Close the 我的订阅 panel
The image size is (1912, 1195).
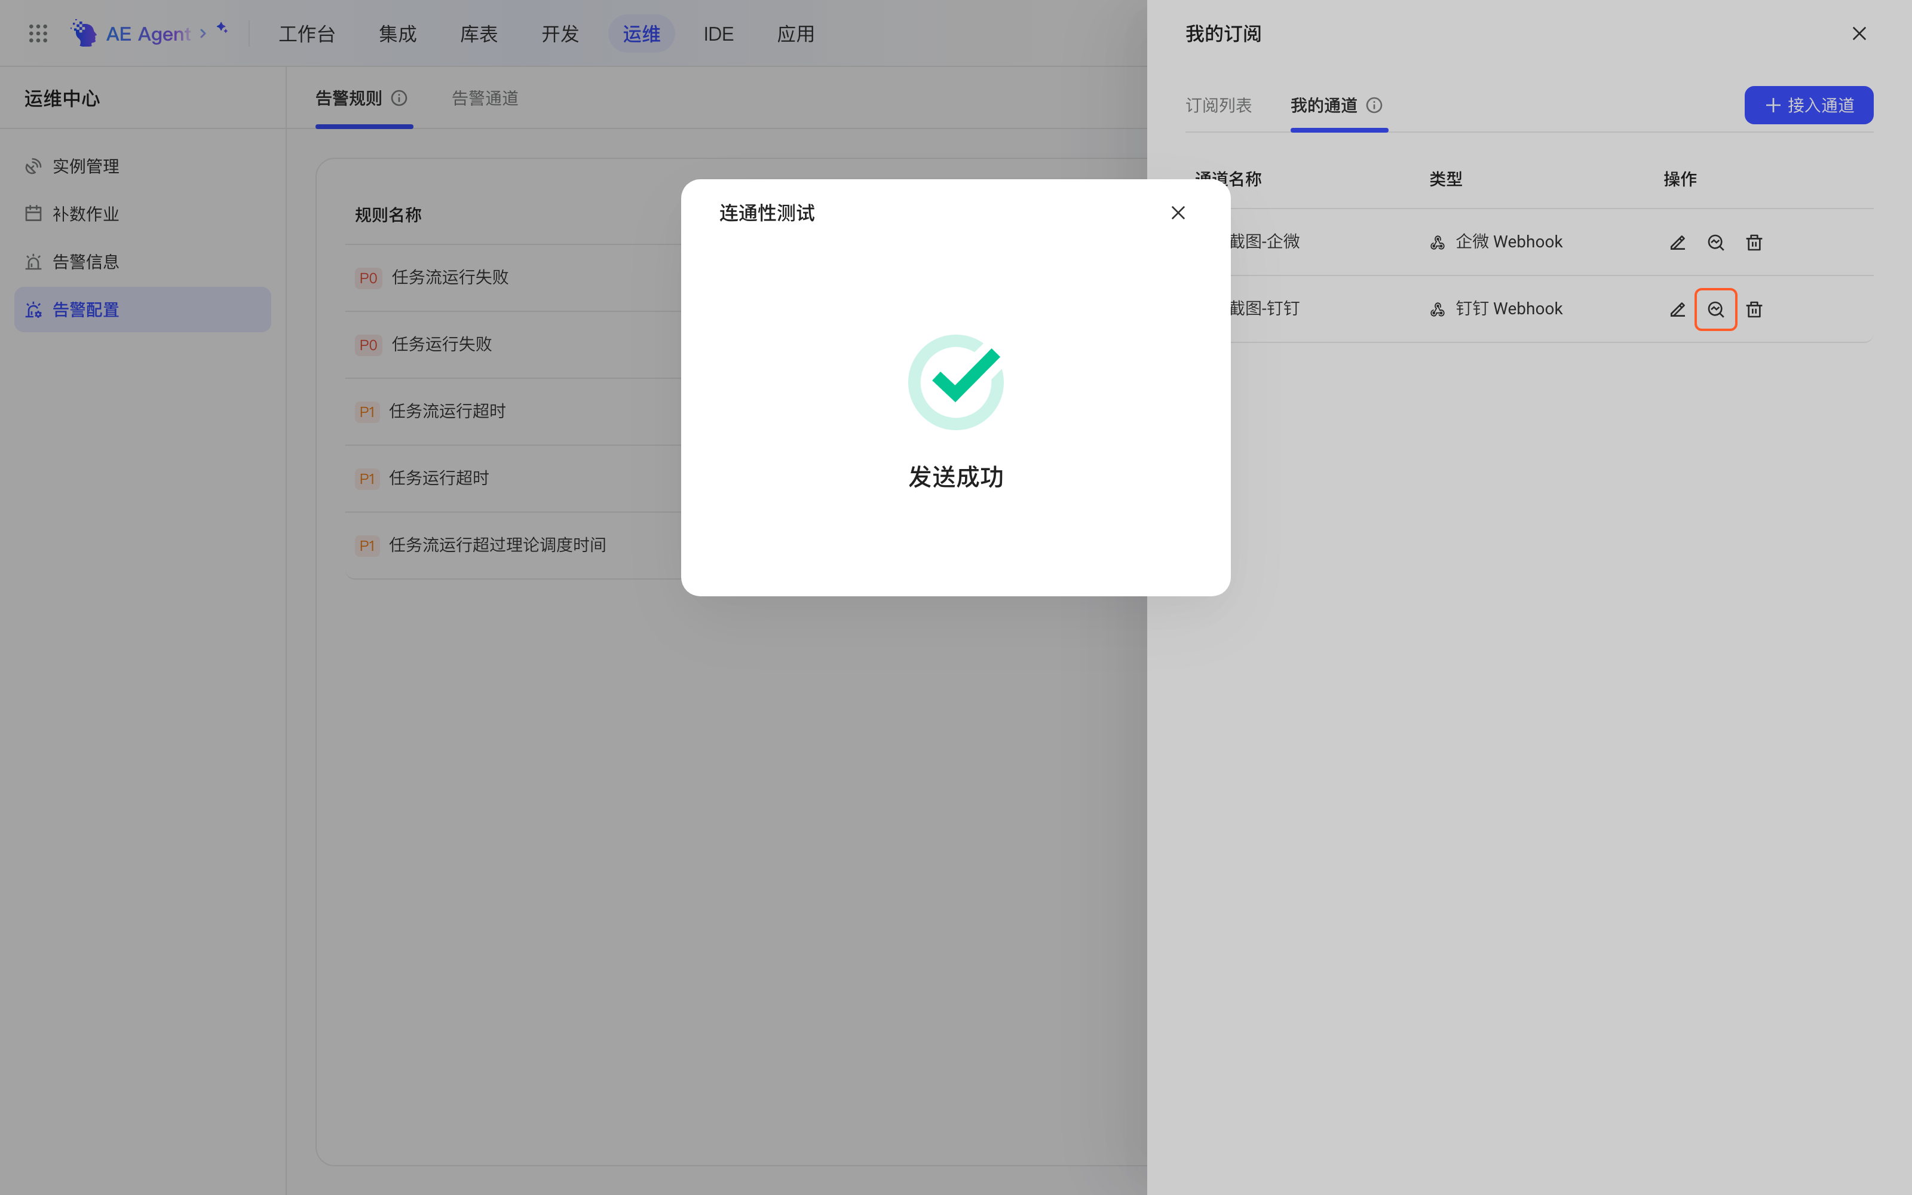(x=1859, y=34)
